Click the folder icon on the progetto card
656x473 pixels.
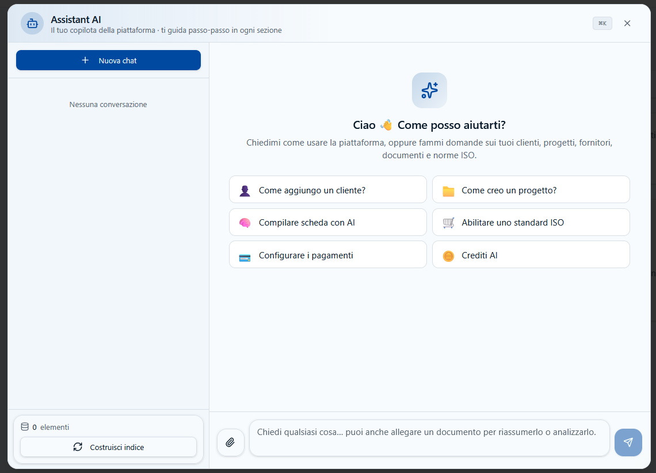pyautogui.click(x=448, y=191)
